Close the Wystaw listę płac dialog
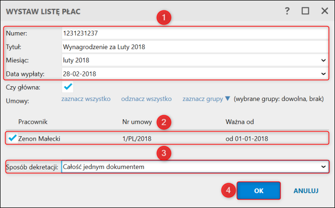The image size is (335, 208). (325, 11)
